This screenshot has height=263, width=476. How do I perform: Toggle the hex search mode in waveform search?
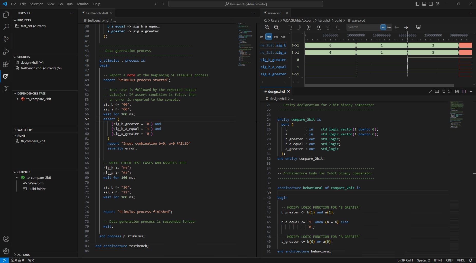pos(389,27)
